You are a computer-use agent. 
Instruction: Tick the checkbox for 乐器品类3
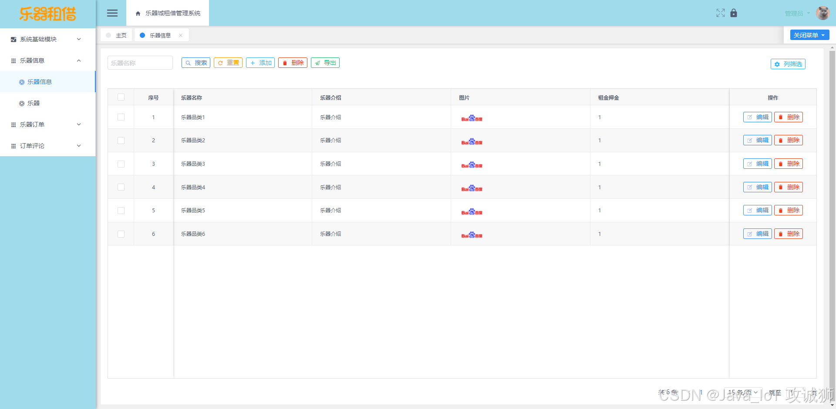click(x=121, y=164)
